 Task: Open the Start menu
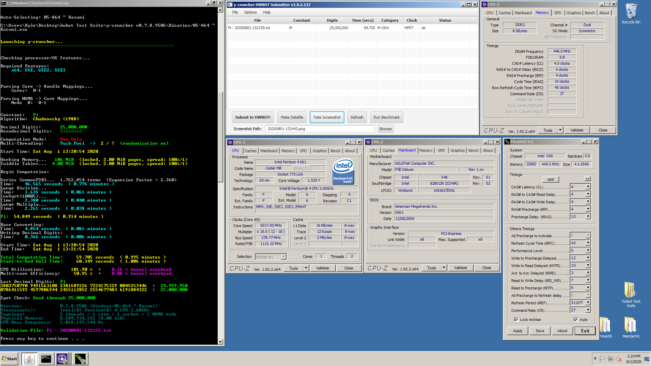tap(9, 359)
